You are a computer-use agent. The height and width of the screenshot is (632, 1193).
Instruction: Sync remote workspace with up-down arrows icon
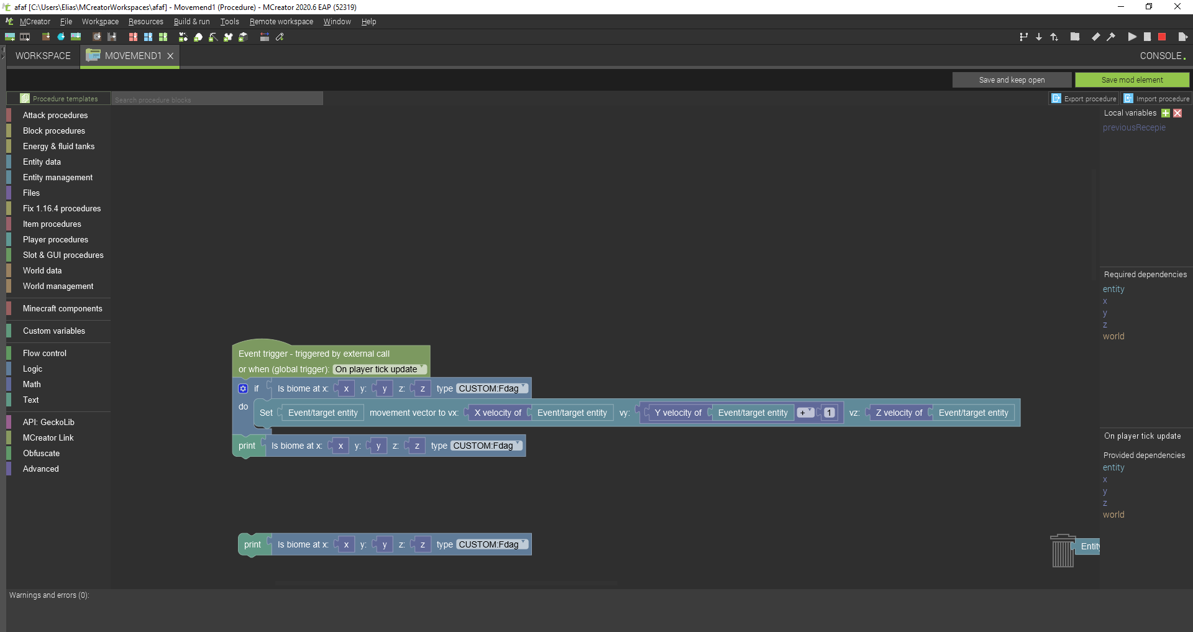coord(1054,37)
